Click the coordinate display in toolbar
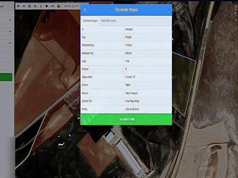This screenshot has width=238, height=178. (71, 6)
